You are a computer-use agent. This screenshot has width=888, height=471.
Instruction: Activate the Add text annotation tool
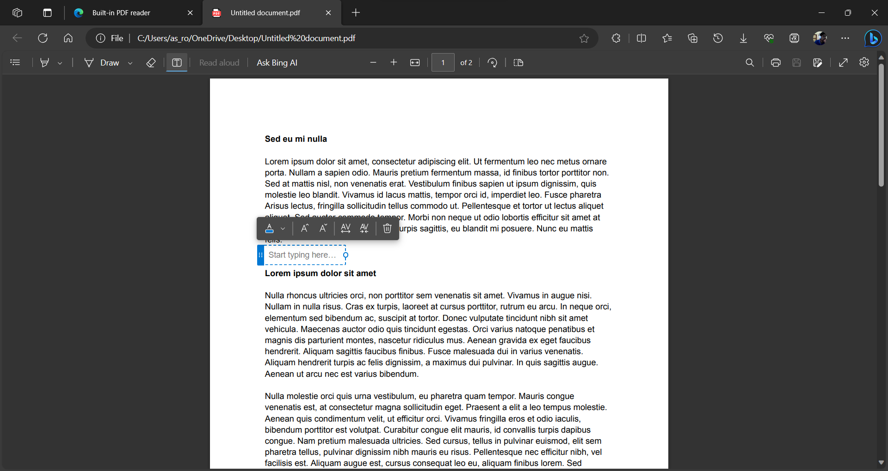(x=177, y=62)
